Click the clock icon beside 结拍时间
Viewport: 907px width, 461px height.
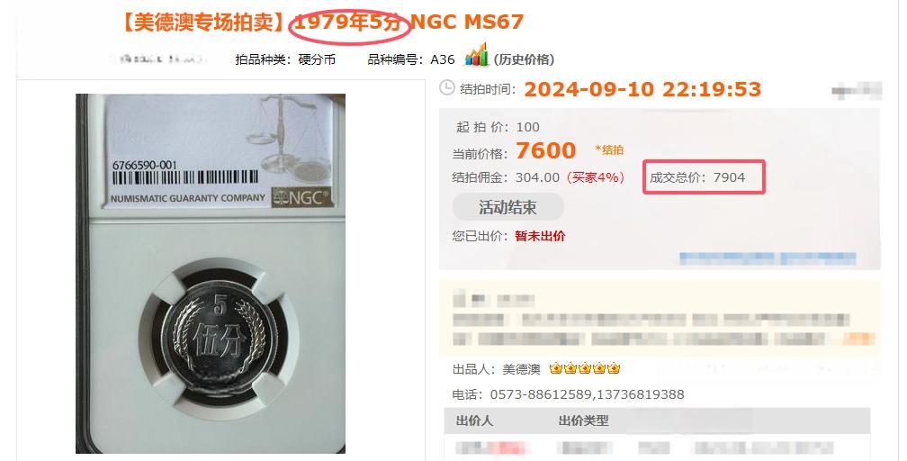click(447, 88)
